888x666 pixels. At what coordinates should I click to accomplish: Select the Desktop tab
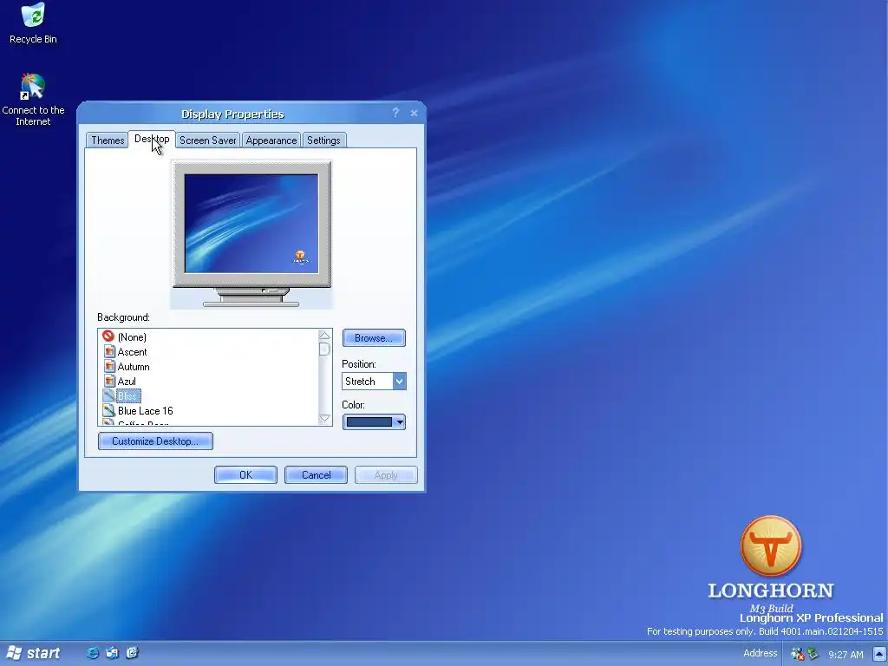pyautogui.click(x=152, y=139)
